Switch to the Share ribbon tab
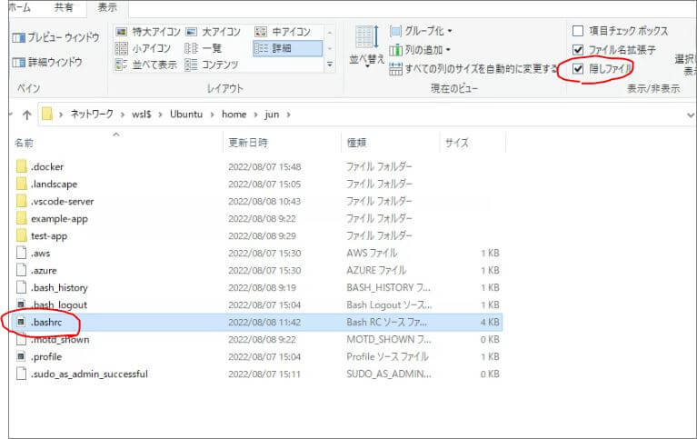Viewport: 697px width, 439px height. (x=63, y=7)
